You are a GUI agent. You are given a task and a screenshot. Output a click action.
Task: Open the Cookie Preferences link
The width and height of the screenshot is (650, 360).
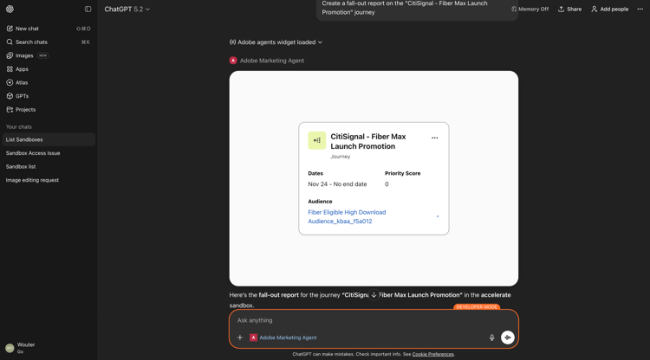[432, 354]
